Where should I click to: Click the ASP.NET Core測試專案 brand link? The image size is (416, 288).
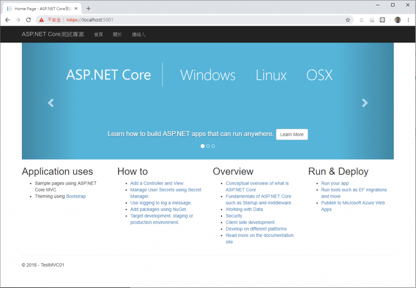[53, 34]
